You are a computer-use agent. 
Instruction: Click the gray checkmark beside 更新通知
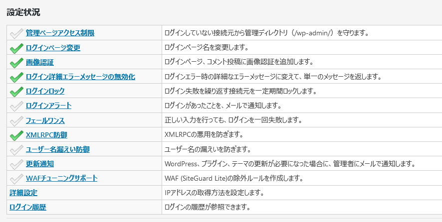point(16,164)
